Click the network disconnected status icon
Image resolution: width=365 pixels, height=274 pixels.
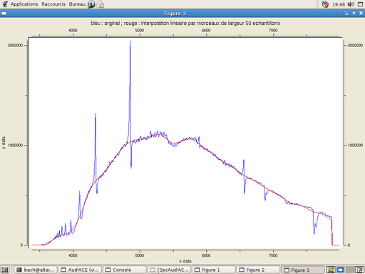pos(325,4)
